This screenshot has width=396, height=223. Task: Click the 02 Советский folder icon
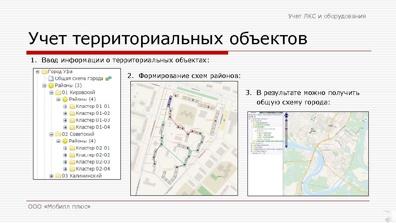click(58, 134)
